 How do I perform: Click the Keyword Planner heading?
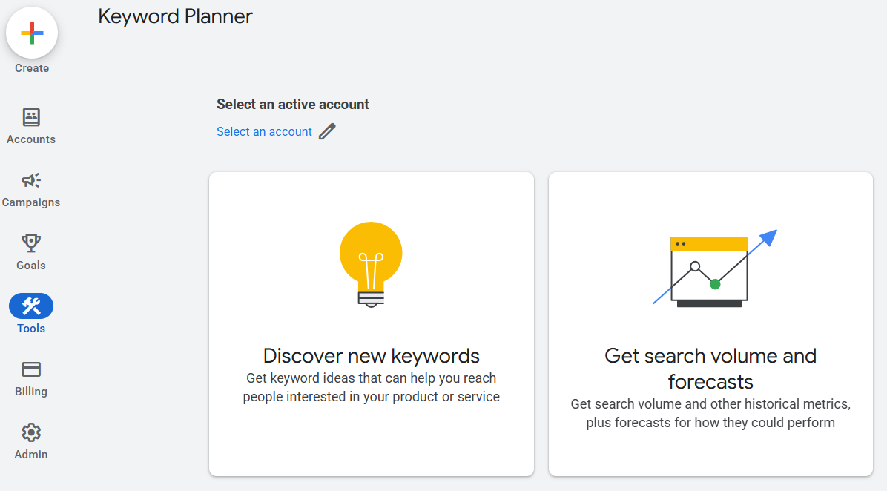tap(175, 16)
